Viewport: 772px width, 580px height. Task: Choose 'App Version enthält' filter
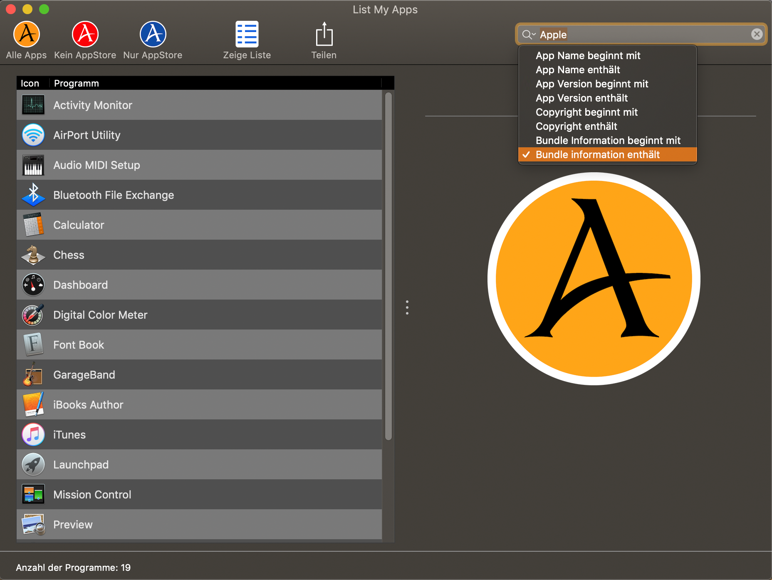click(x=607, y=98)
